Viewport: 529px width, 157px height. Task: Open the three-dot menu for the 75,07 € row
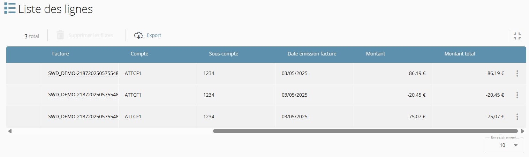coord(517,117)
